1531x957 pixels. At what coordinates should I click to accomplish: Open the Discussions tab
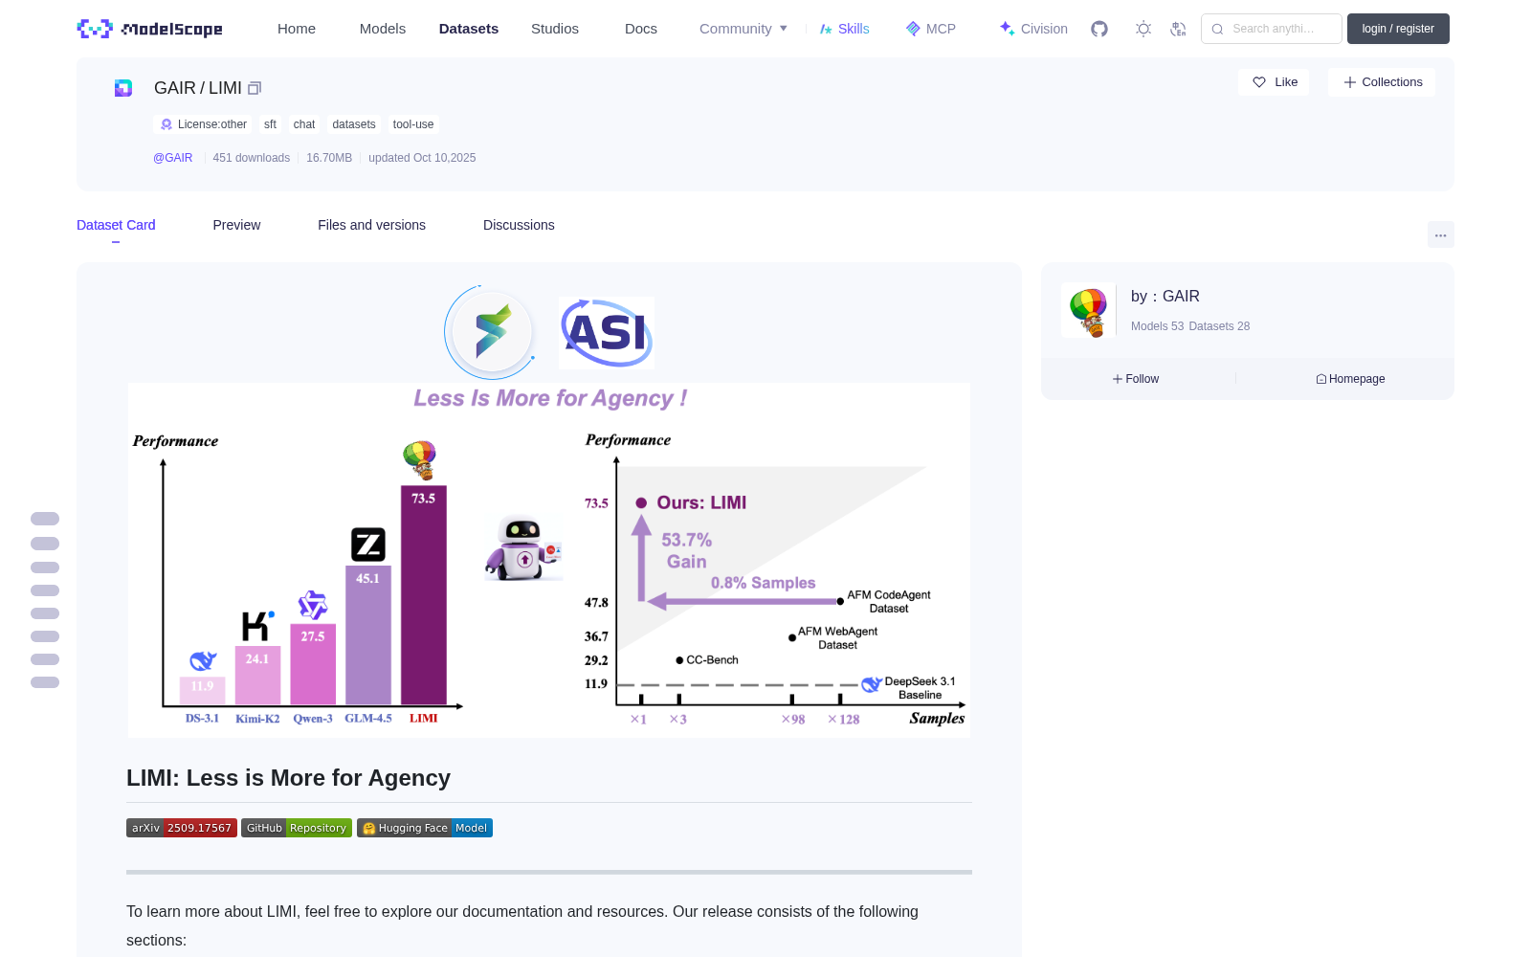point(519,225)
